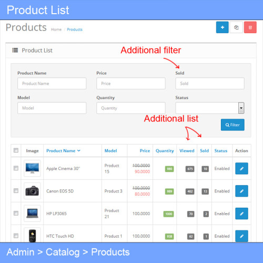Click the red trash delete button
The width and height of the screenshot is (263, 263).
250,27
